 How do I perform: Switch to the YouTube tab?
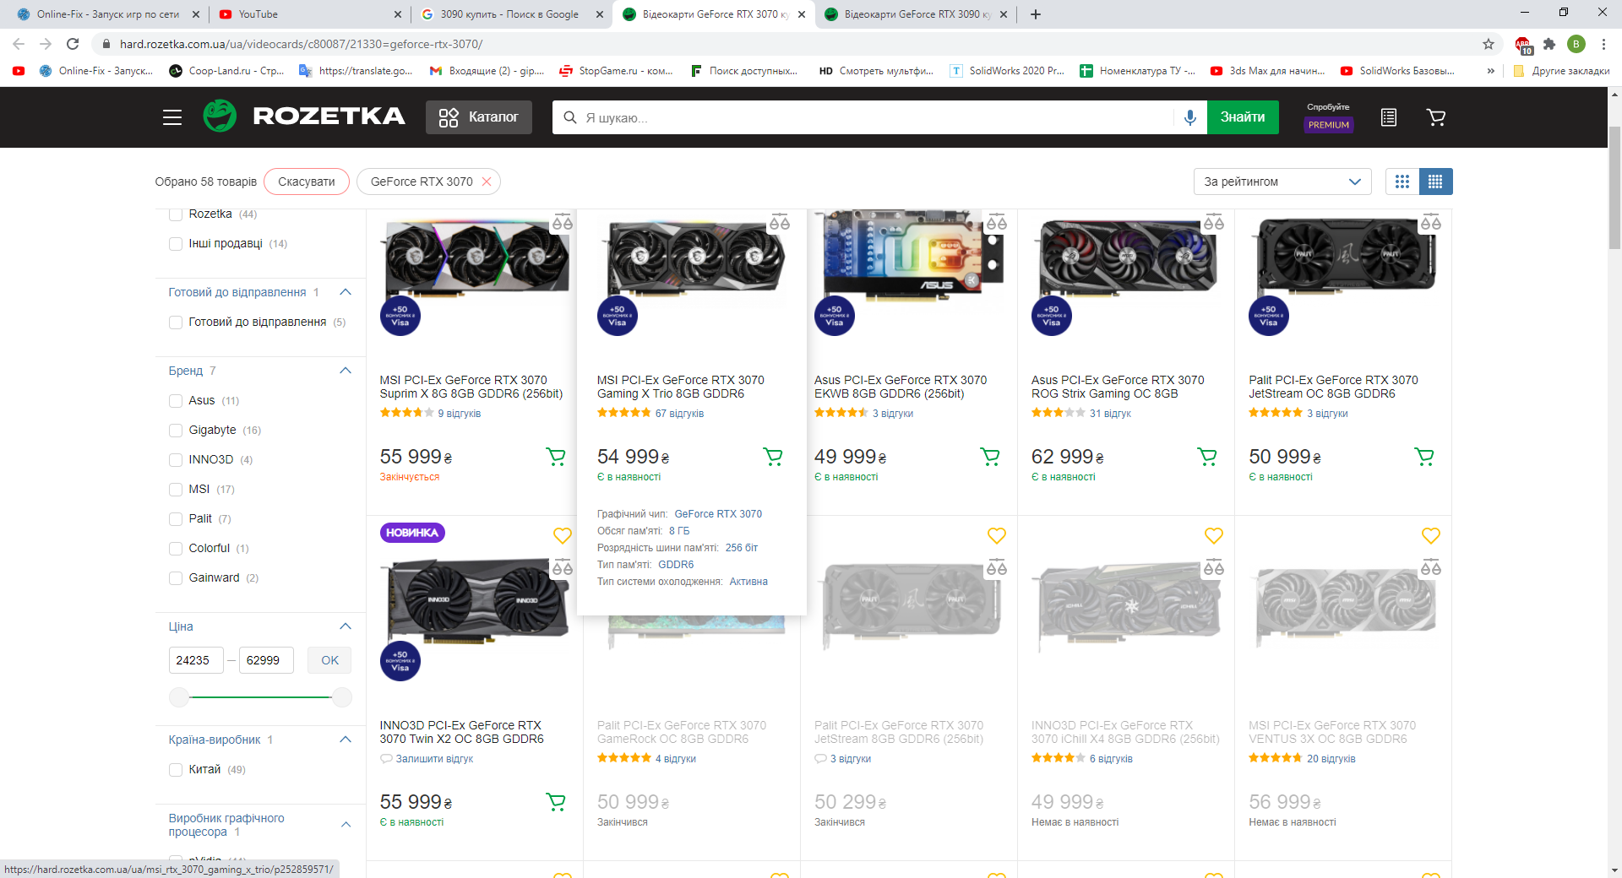309,14
